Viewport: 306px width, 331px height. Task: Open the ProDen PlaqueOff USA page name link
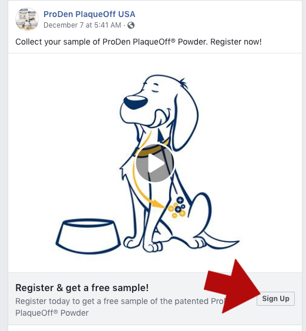point(89,14)
